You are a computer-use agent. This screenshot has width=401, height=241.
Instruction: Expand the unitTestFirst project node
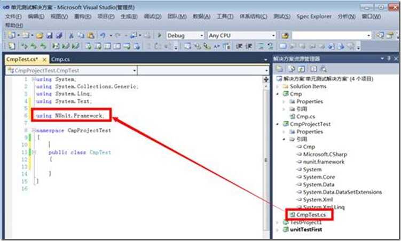click(278, 230)
